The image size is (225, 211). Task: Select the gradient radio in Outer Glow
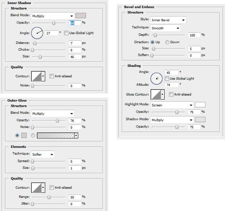33,135
